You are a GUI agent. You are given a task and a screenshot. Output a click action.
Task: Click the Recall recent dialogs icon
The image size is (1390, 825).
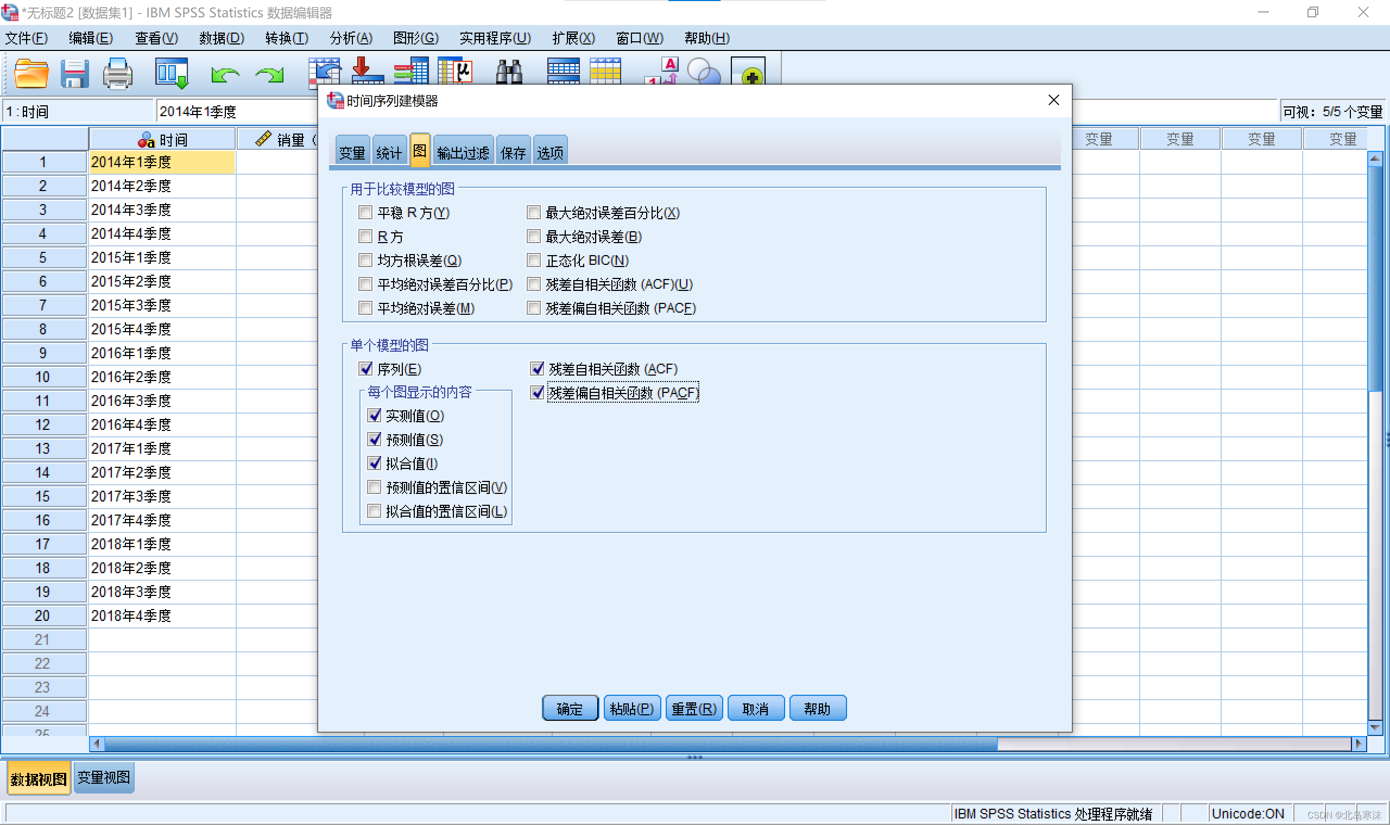tap(171, 73)
